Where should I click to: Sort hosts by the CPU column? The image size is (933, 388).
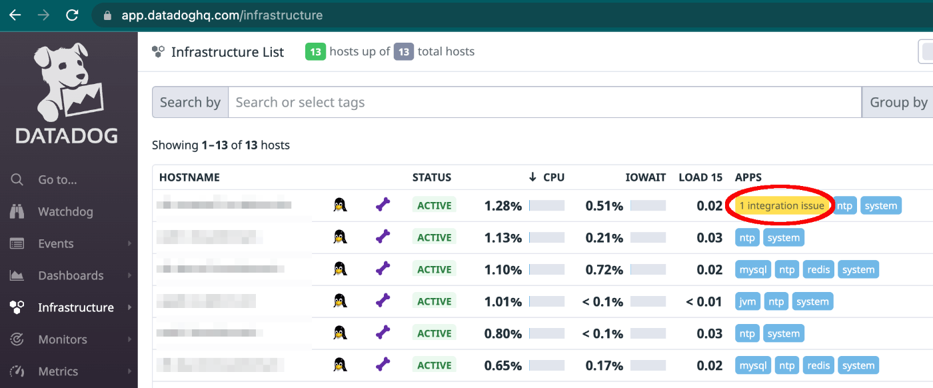point(546,177)
